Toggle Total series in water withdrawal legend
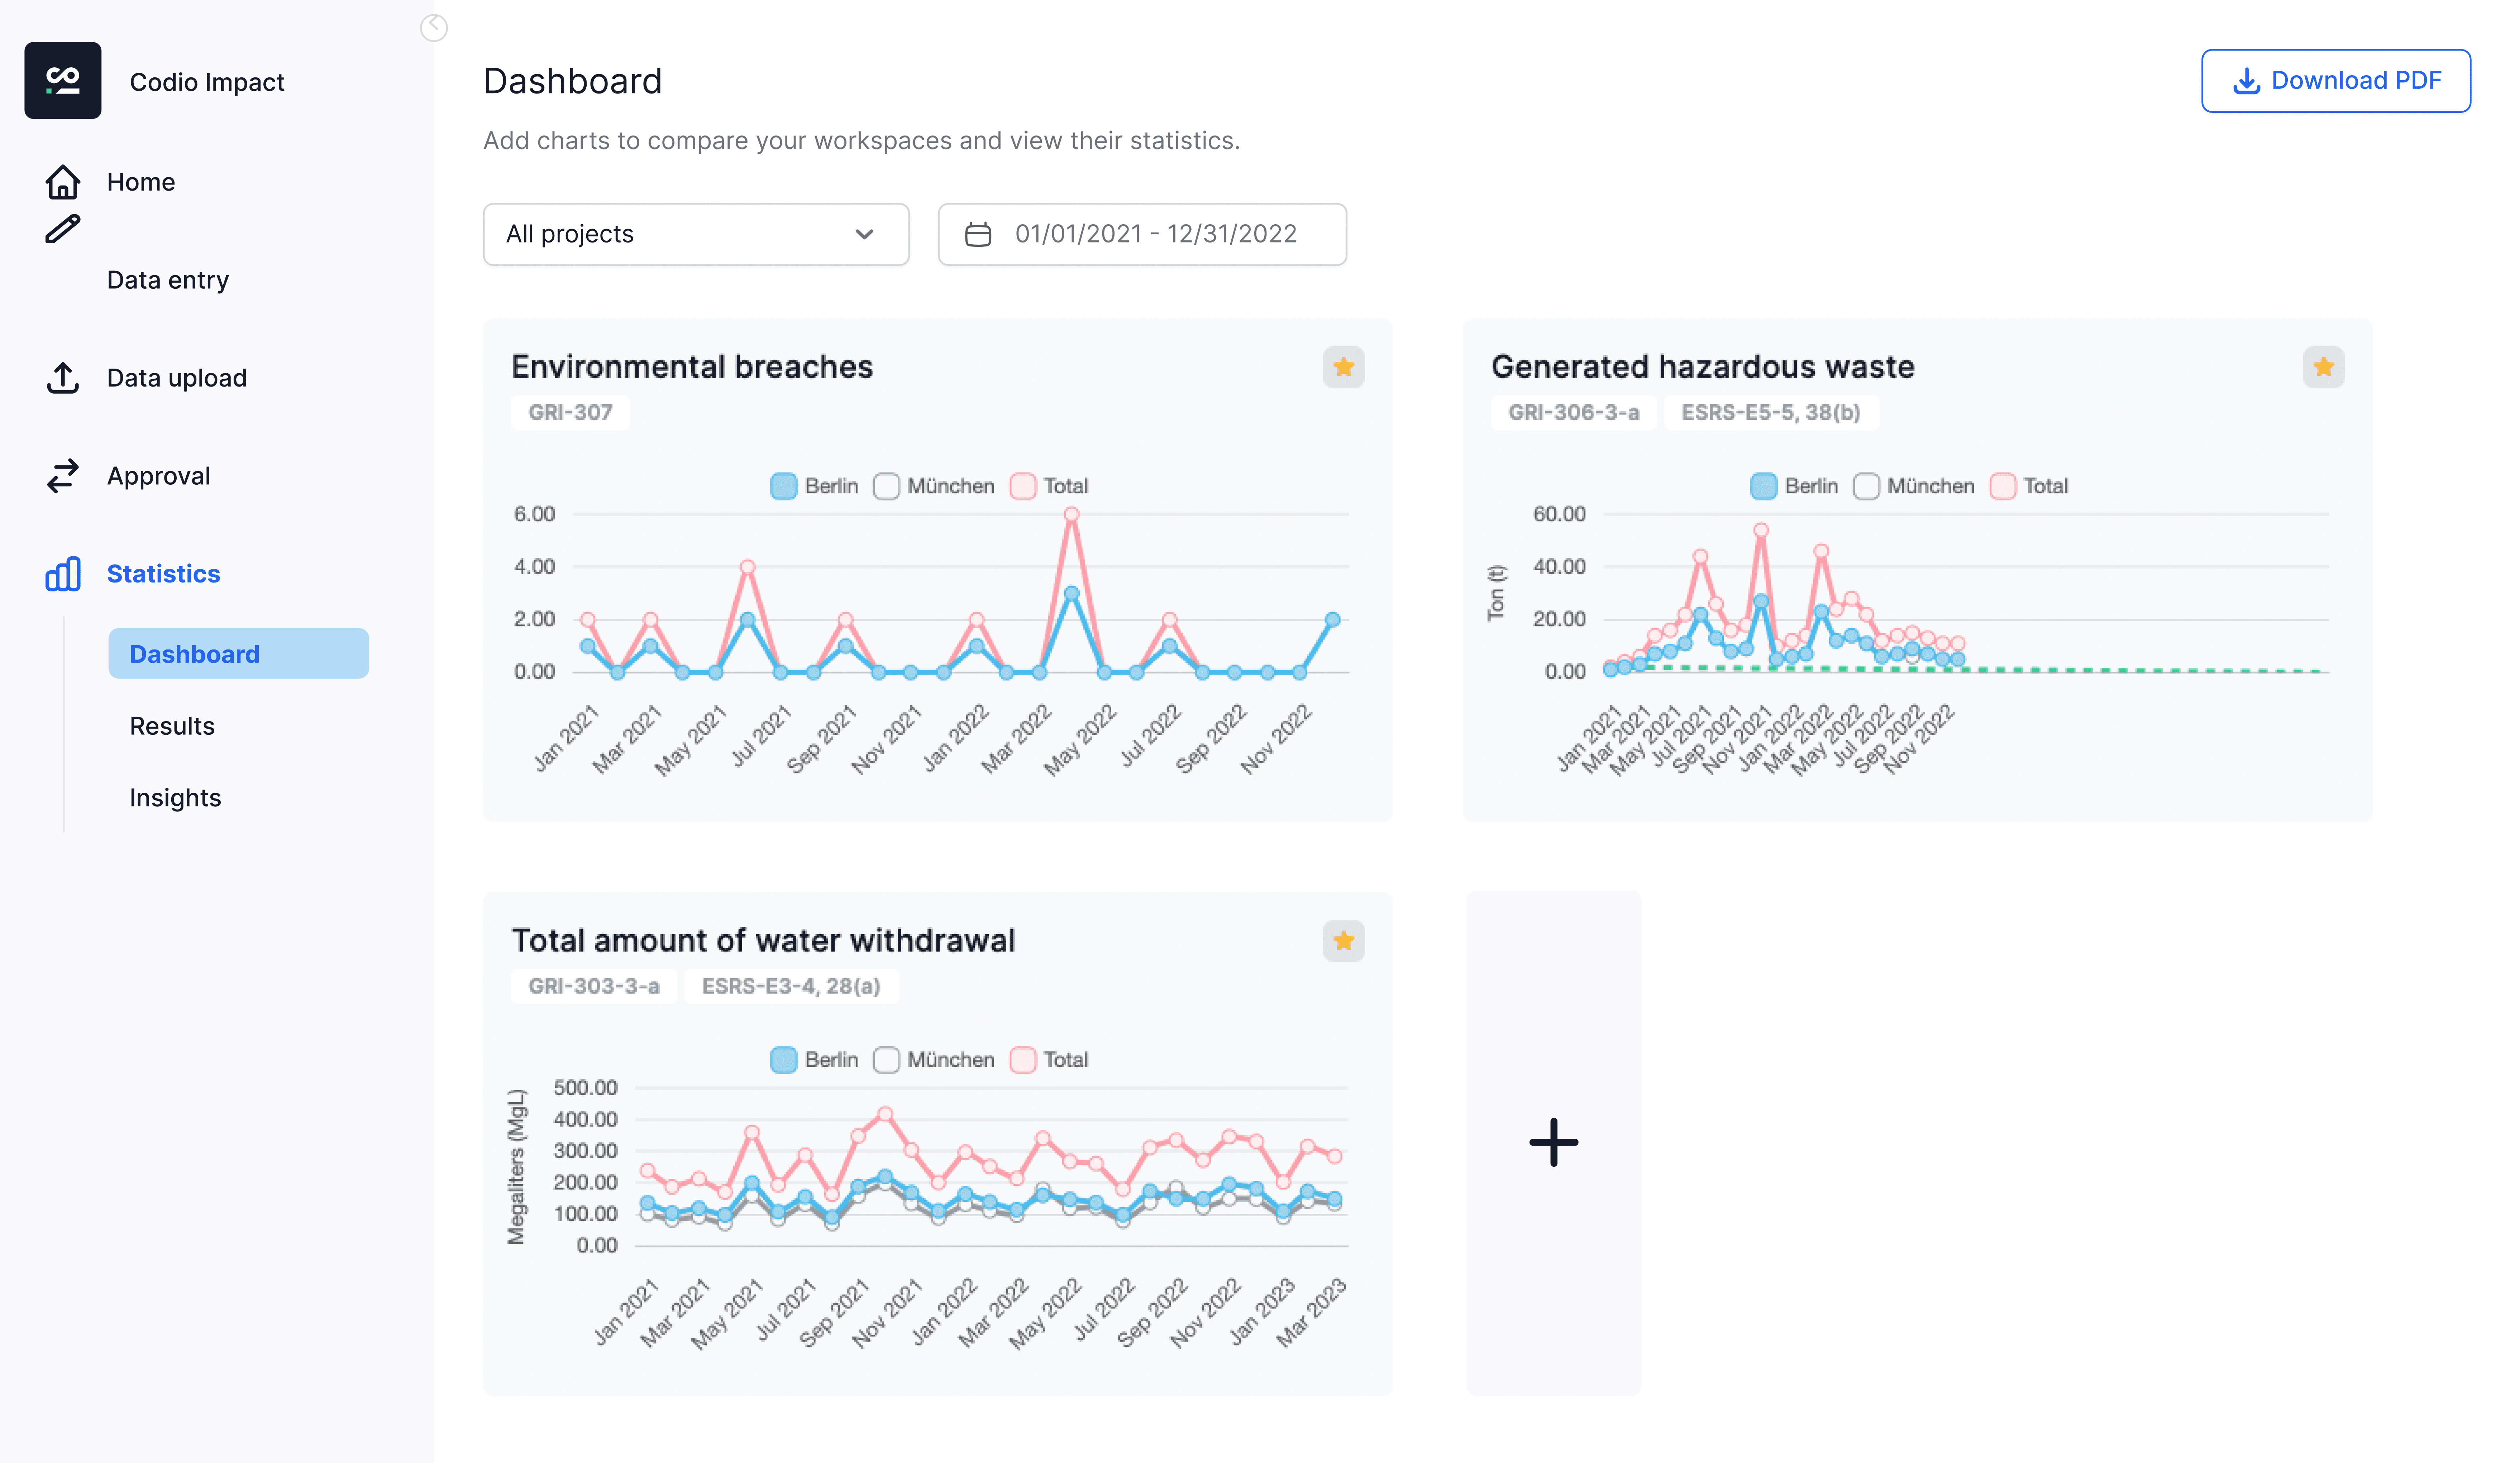The width and height of the screenshot is (2520, 1463). [1049, 1059]
